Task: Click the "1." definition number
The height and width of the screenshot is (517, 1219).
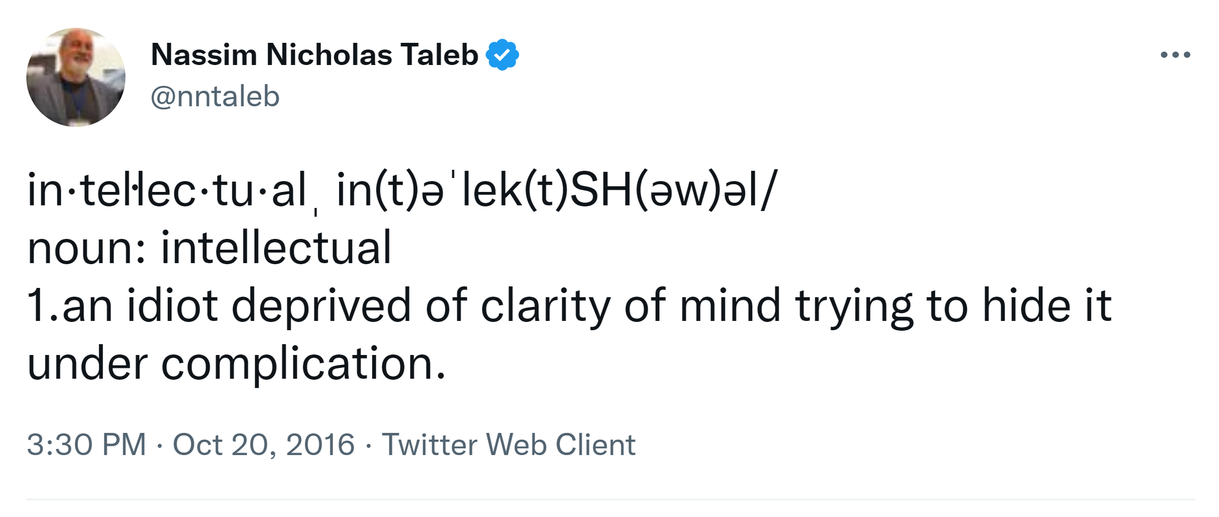Action: pyautogui.click(x=41, y=306)
